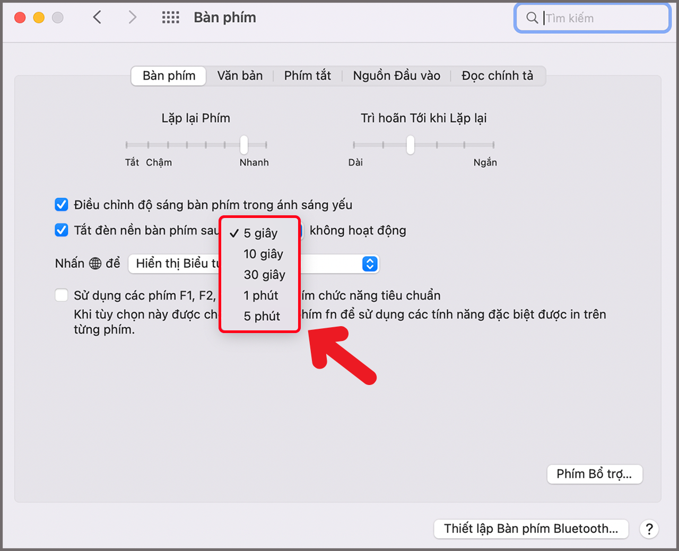Focus the Tìm kiếm search field
Viewport: 679px width, 551px height.
click(592, 18)
